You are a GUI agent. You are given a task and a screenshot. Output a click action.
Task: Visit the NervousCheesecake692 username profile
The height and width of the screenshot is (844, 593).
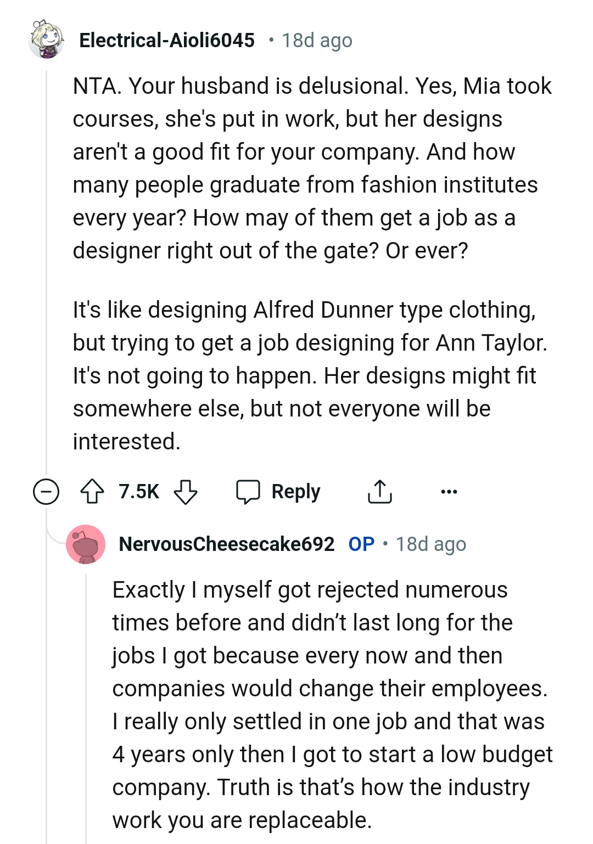coord(226,544)
